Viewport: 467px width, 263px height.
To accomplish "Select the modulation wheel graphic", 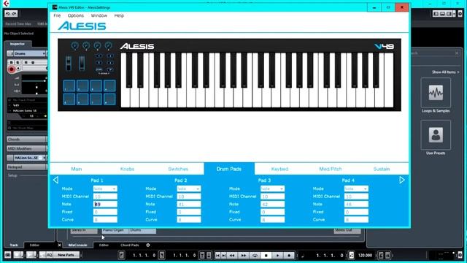I will [x=82, y=64].
